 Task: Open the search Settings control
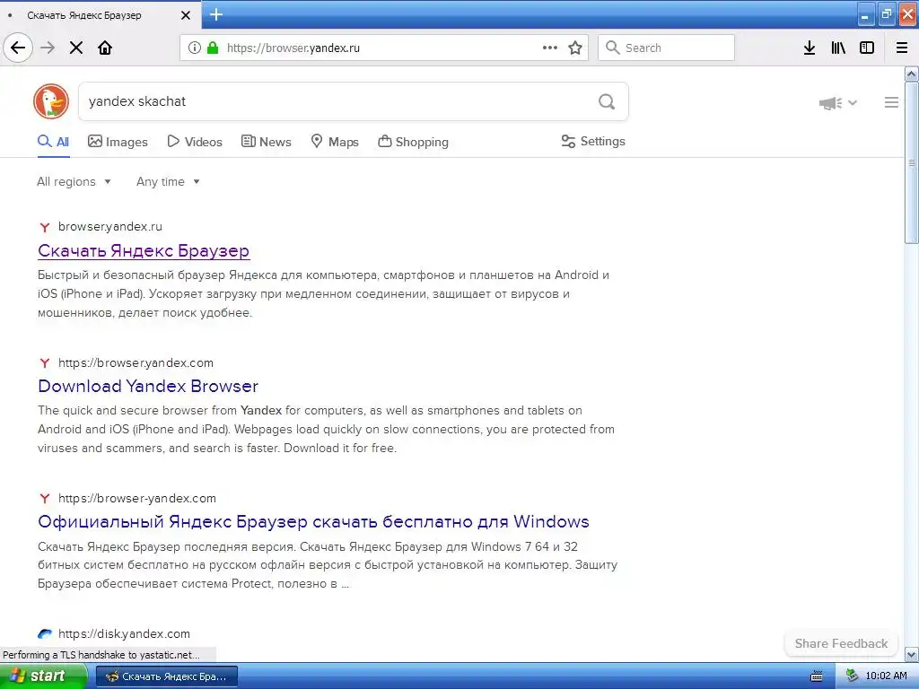click(x=593, y=141)
